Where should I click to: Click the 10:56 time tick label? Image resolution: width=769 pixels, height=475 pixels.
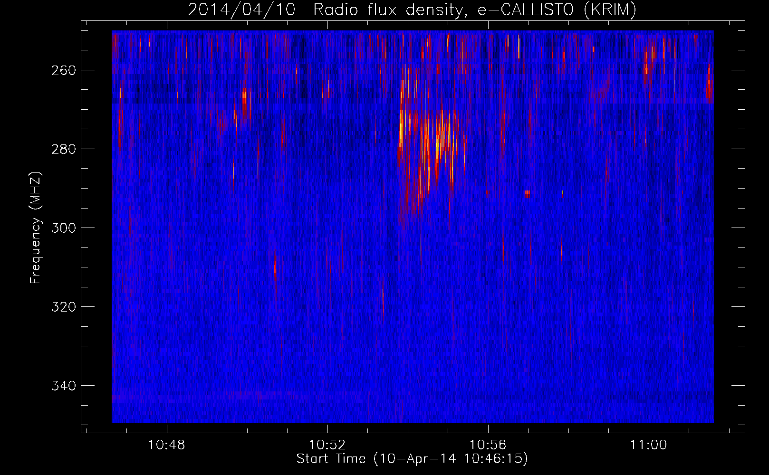[488, 445]
